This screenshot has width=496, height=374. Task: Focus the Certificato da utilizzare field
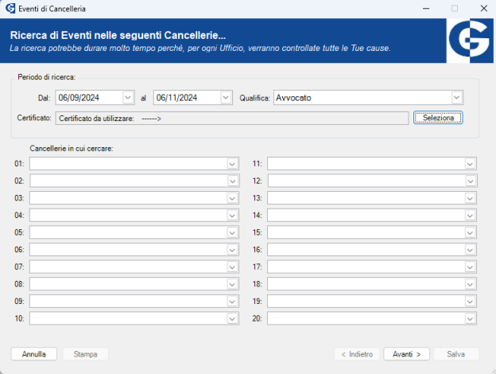coord(232,118)
